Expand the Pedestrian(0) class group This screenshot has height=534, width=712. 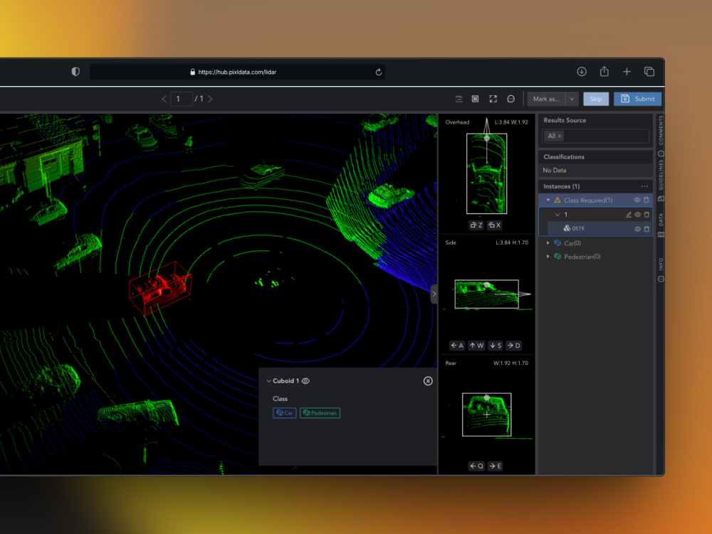pyautogui.click(x=548, y=257)
